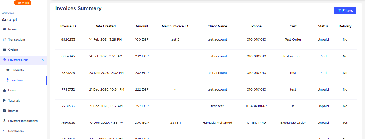Viewport: 365px width, 139px height.
Task: Click the Cart column header
Action: tap(293, 26)
